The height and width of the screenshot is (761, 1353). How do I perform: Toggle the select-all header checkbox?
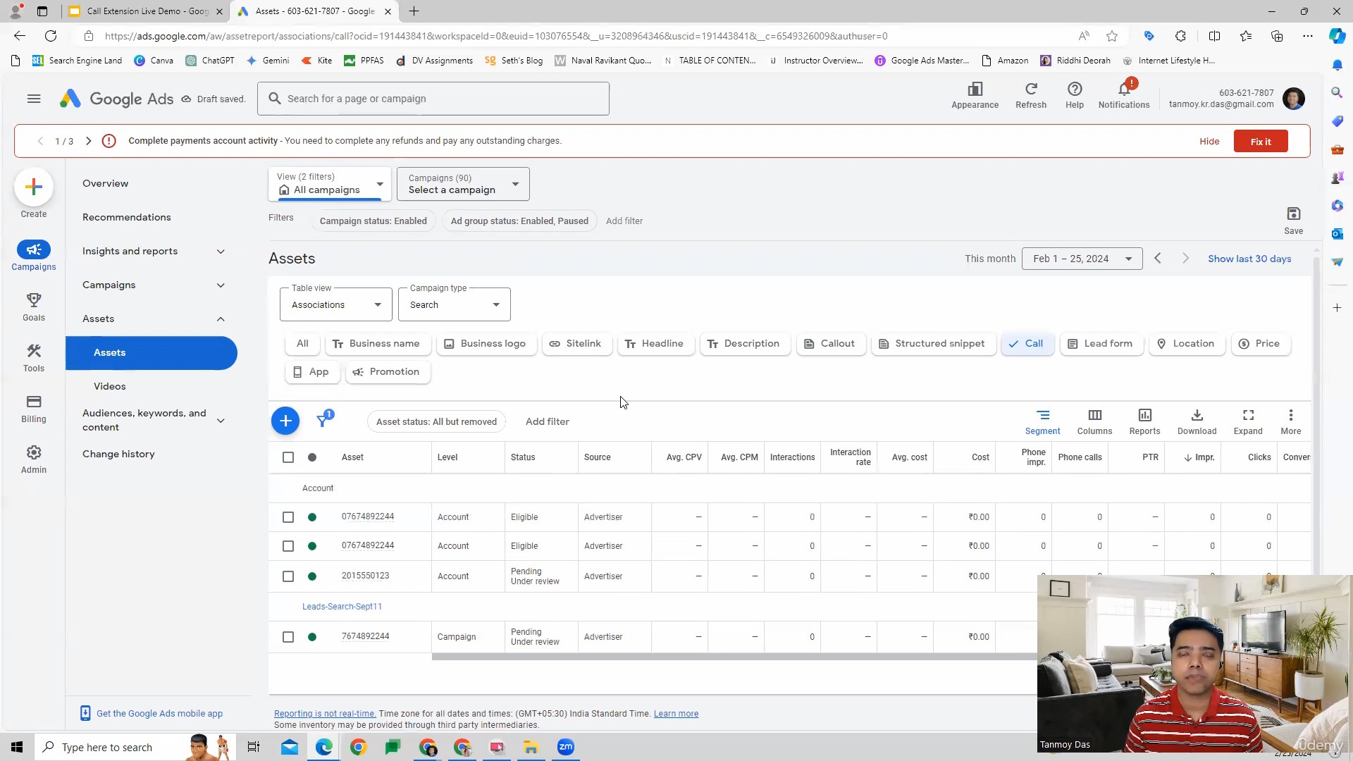pos(288,457)
